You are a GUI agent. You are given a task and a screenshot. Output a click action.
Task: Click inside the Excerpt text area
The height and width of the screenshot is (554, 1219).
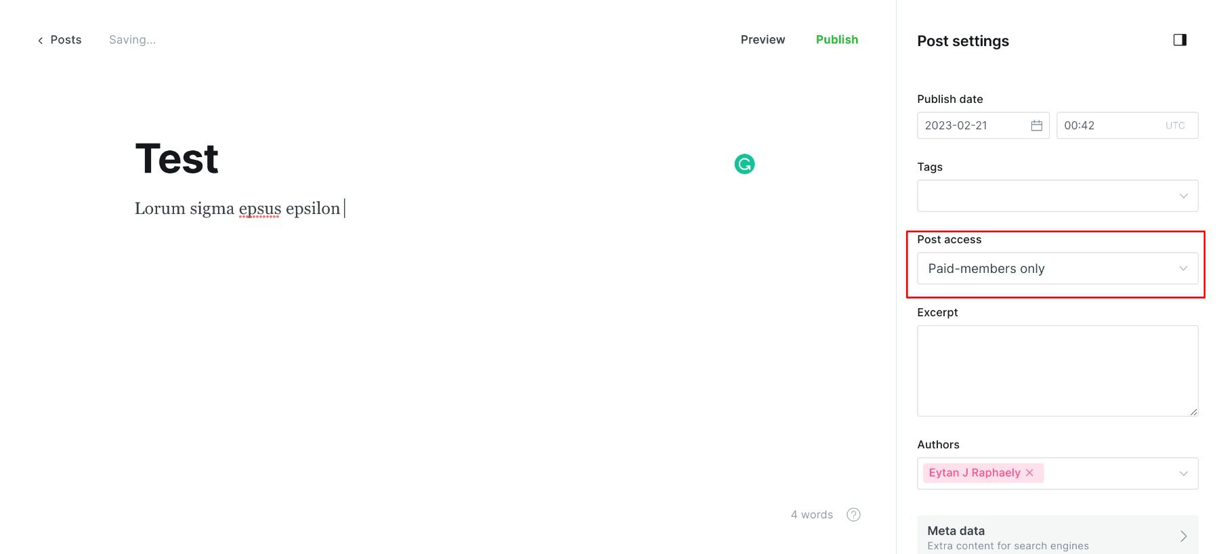1056,369
